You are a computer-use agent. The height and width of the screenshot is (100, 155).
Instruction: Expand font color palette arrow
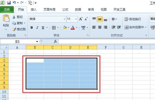pos(77,28)
